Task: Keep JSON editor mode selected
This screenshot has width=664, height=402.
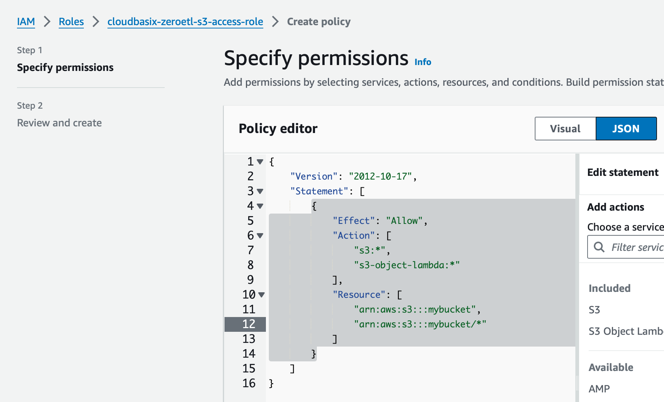Action: click(626, 129)
